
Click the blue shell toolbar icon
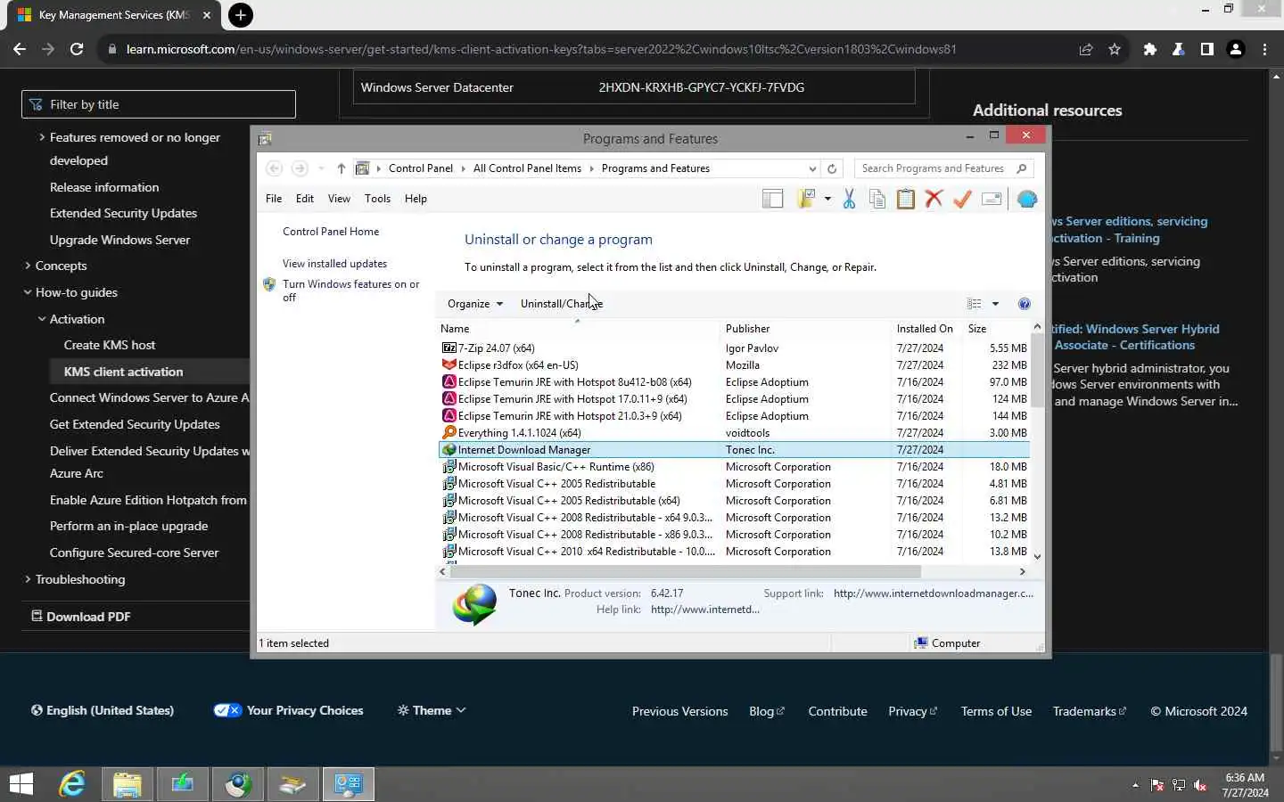point(1027,200)
